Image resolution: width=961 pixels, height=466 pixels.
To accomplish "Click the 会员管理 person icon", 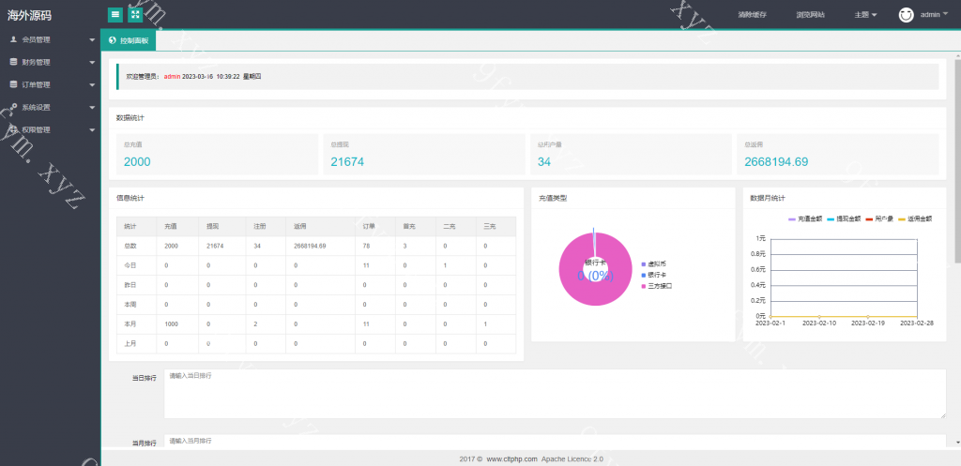I will coord(13,39).
